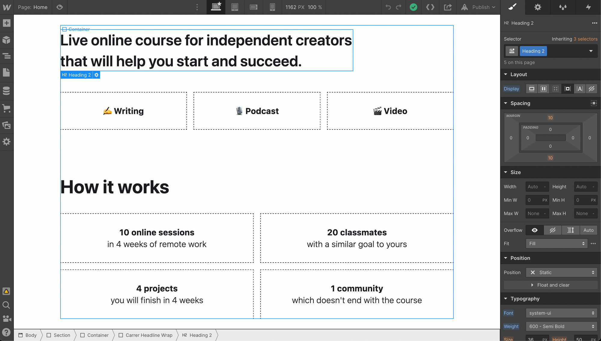The height and width of the screenshot is (341, 601).
Task: Set element Overflow to hidden
Action: coord(553,230)
